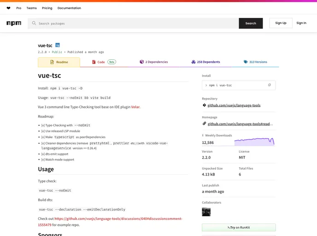Open github.com/vuejs/language-tools repository link

tap(234, 105)
